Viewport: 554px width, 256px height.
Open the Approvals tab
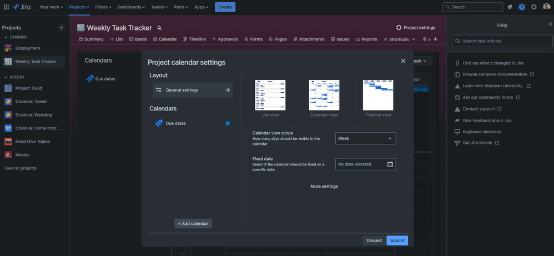[x=225, y=39]
